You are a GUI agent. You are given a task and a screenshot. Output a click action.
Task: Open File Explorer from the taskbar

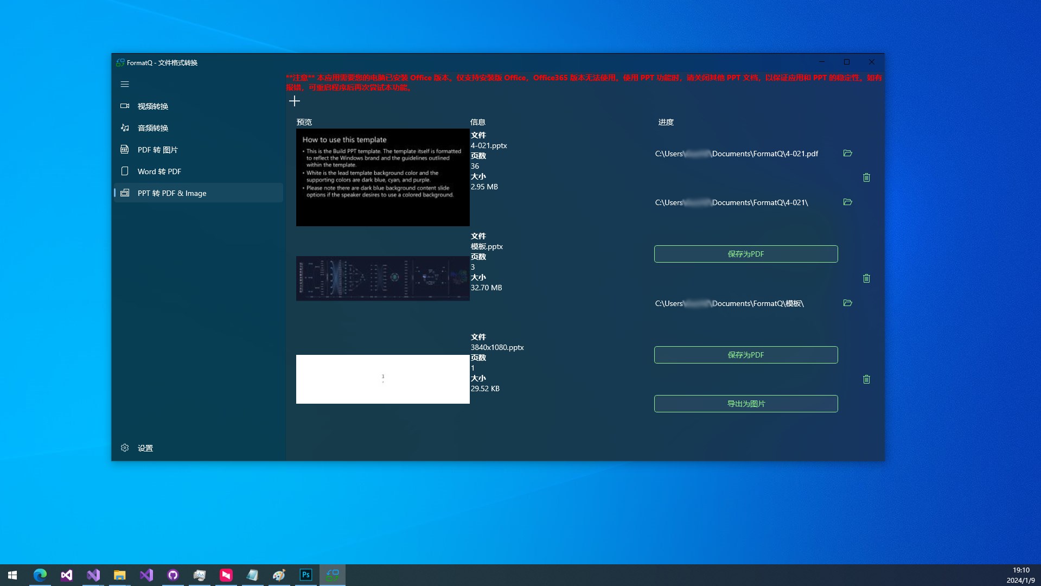(x=119, y=575)
